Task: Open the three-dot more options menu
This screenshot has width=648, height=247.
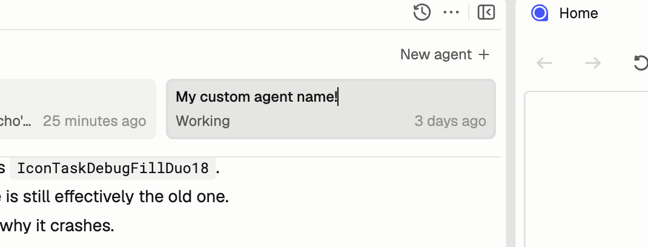Action: click(451, 12)
